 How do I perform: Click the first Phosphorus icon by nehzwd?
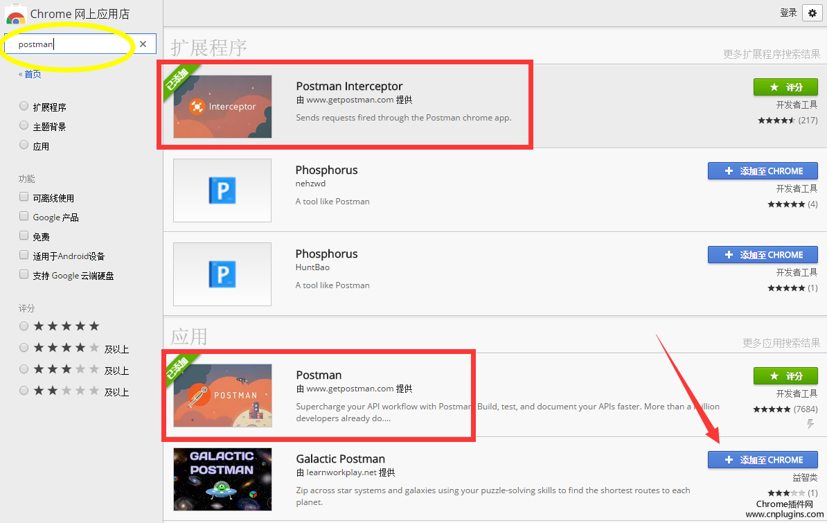(x=222, y=190)
